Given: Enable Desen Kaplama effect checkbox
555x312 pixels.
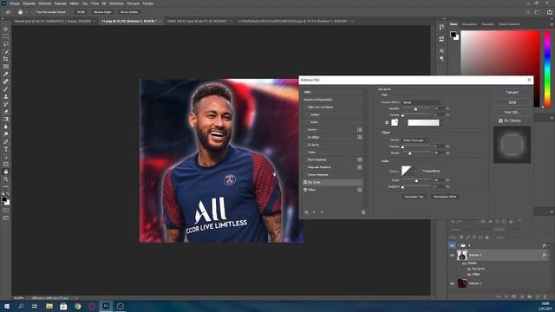Looking at the screenshot, I should [305, 175].
